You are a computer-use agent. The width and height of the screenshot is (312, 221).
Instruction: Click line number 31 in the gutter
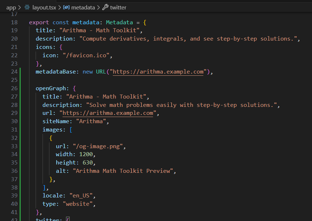point(14,130)
